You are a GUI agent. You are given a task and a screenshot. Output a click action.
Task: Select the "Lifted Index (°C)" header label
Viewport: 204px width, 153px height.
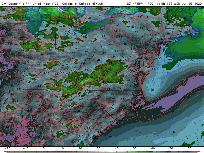pyautogui.click(x=45, y=4)
